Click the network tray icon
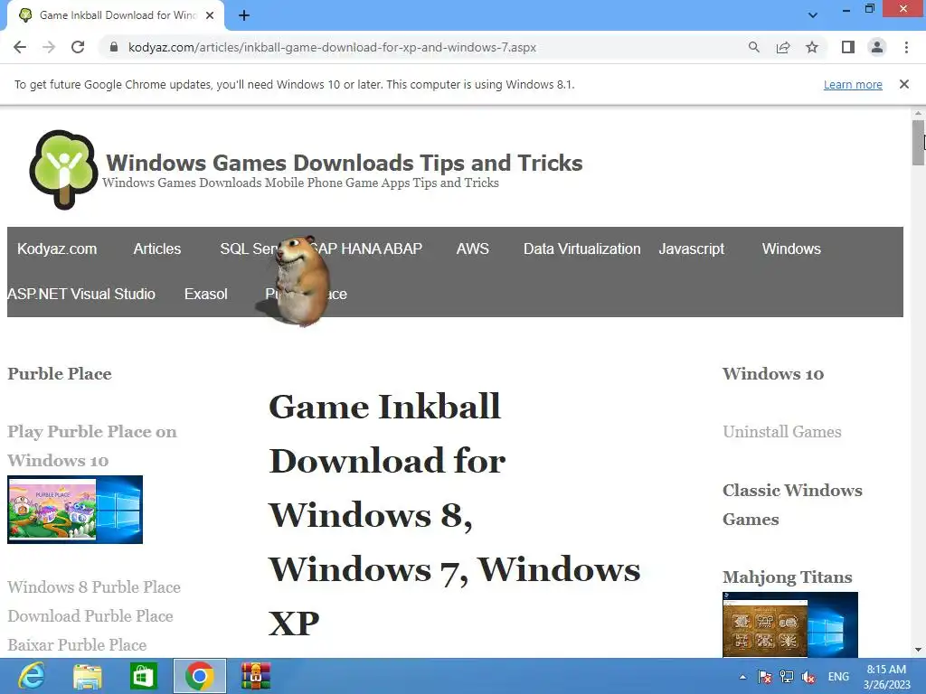 (787, 677)
